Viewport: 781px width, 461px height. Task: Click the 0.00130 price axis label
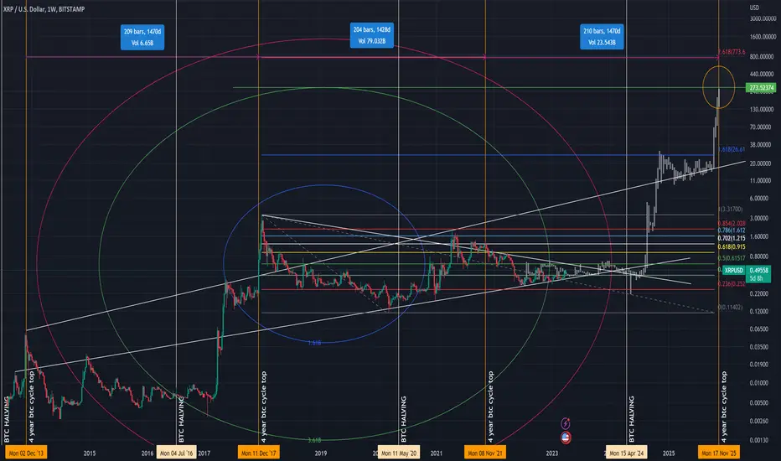[761, 440]
